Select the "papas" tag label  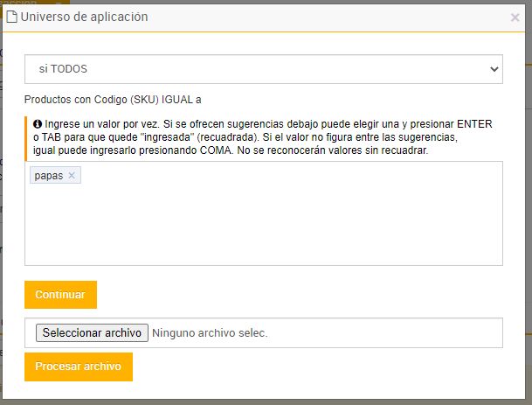49,176
